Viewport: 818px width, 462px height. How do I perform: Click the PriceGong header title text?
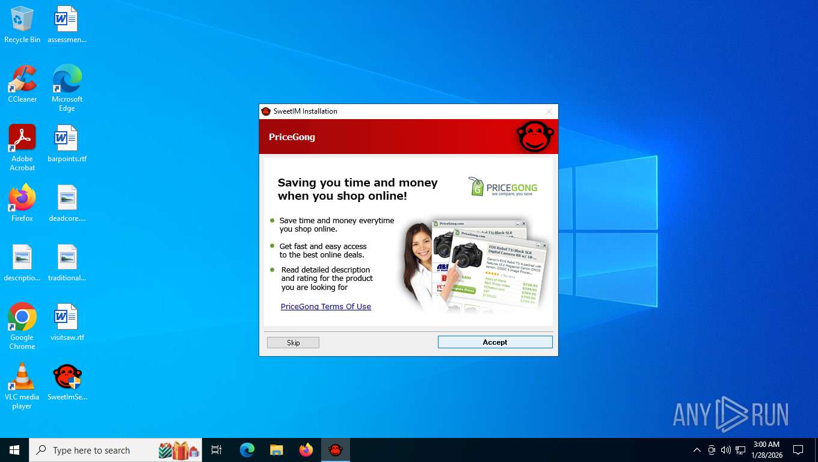[292, 137]
